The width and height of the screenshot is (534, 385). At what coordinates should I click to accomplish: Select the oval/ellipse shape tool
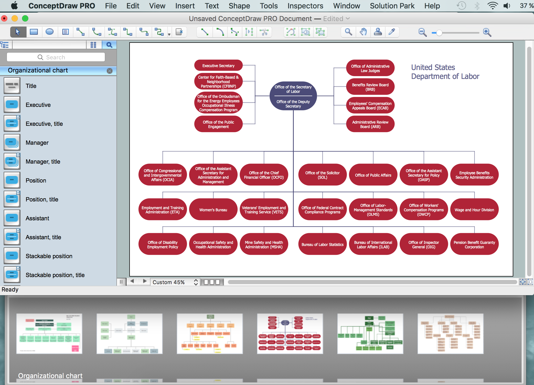click(x=49, y=32)
